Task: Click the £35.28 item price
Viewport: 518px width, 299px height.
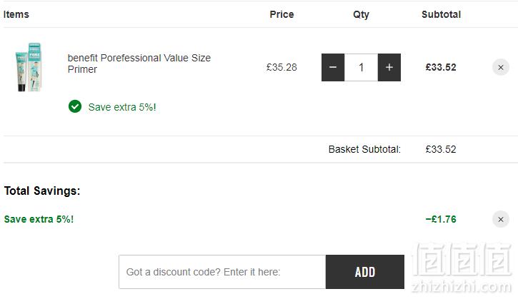Action: pos(282,67)
